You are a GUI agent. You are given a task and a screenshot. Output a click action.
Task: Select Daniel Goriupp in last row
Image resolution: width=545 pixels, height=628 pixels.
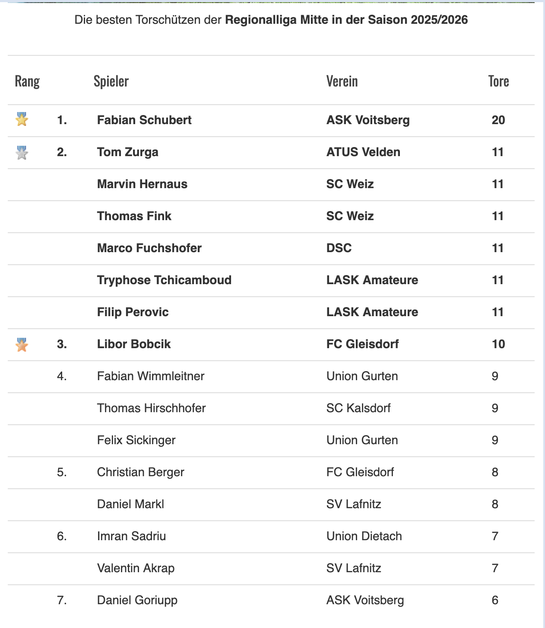coord(137,600)
